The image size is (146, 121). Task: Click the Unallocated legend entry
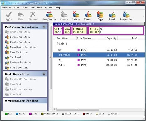[x=70, y=114]
